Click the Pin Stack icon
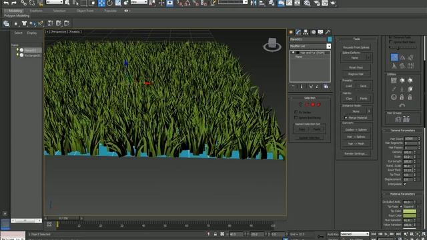427x240 pixels. pos(293,87)
